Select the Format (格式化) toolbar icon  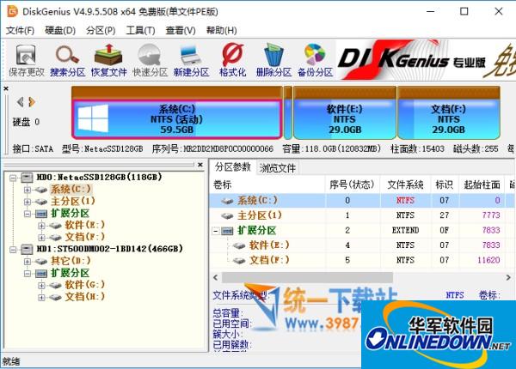[x=233, y=61]
